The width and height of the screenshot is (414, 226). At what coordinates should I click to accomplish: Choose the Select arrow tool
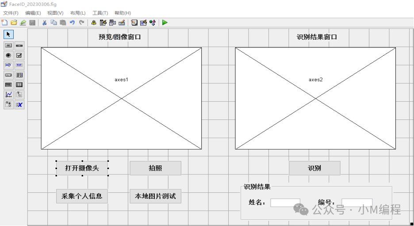8,34
